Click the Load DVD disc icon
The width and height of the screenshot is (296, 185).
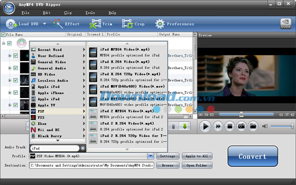pyautogui.click(x=11, y=24)
